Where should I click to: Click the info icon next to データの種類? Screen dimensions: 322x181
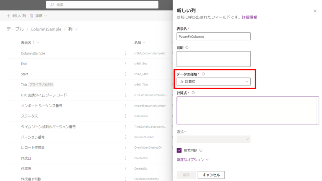click(203, 74)
